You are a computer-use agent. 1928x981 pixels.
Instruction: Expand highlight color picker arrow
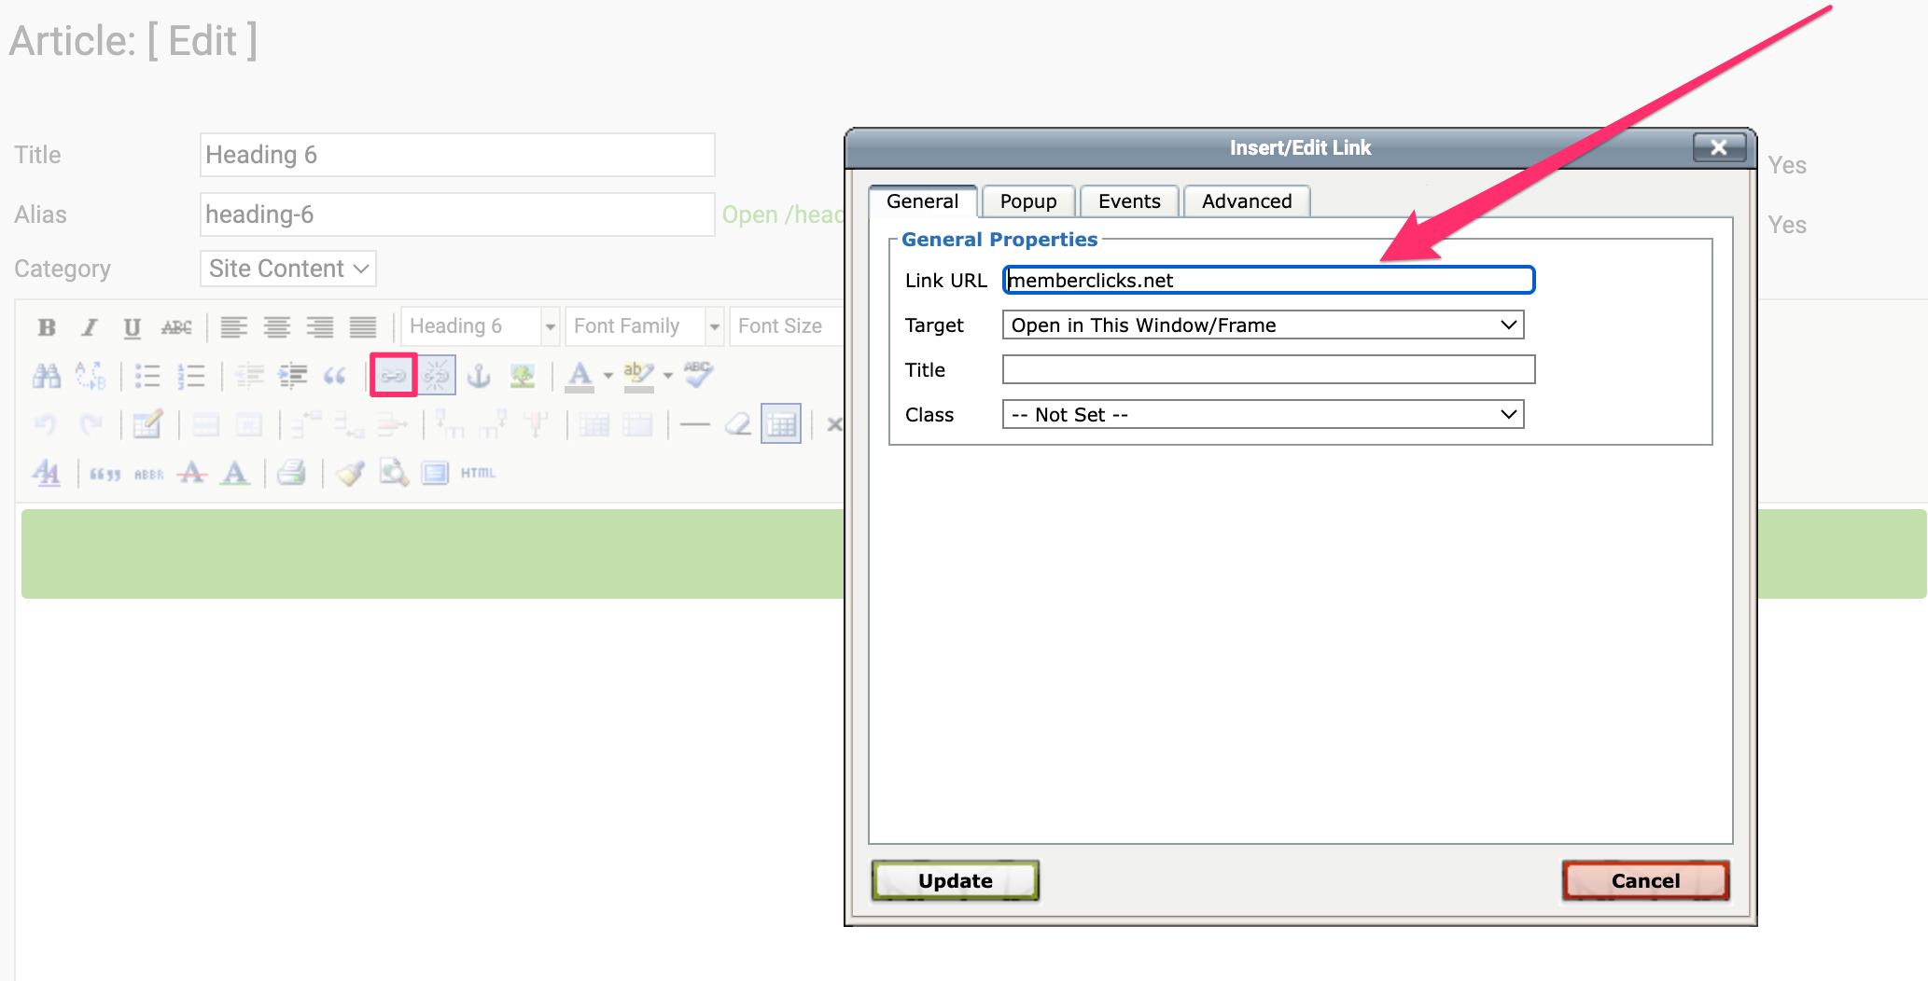668,376
